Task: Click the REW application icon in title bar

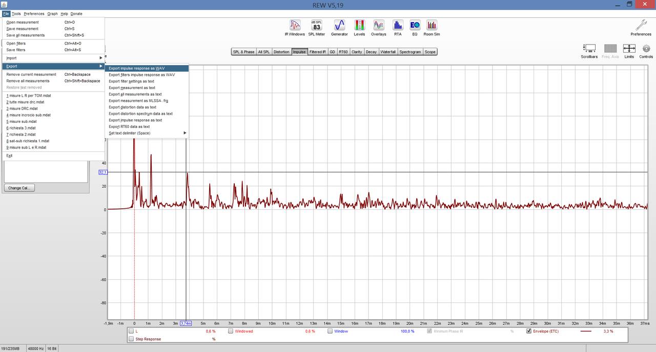Action: click(x=4, y=4)
